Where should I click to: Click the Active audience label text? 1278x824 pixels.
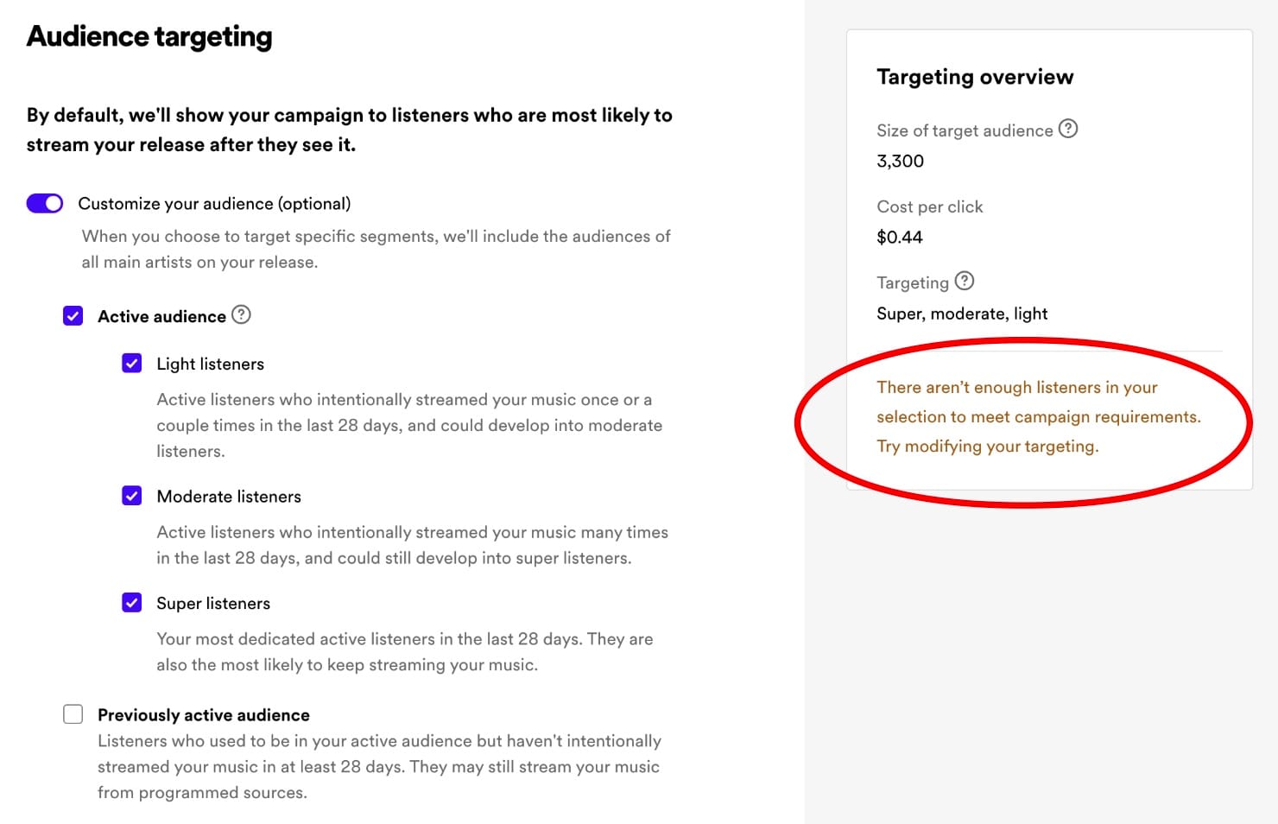point(161,317)
